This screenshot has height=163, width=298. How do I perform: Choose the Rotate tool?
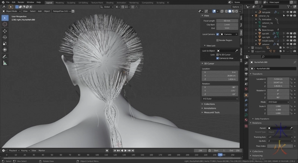pyautogui.click(x=5, y=37)
